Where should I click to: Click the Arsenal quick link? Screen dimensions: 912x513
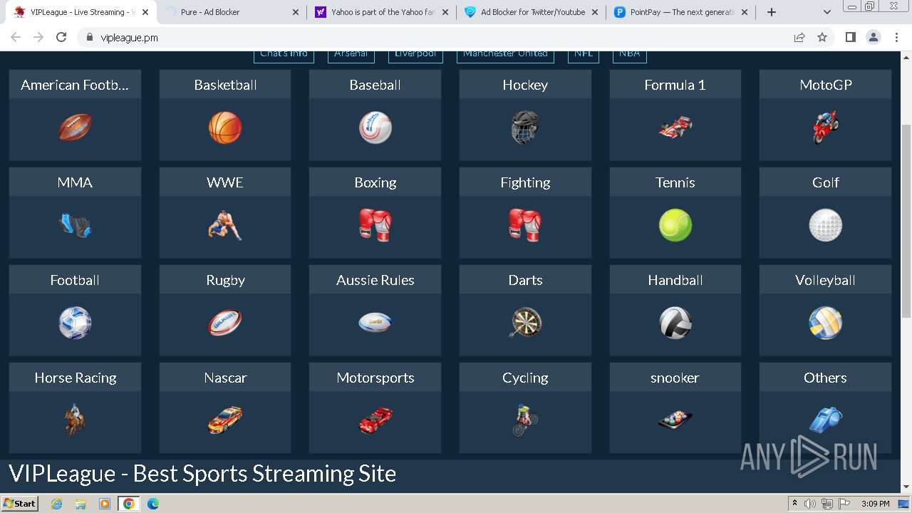point(351,56)
